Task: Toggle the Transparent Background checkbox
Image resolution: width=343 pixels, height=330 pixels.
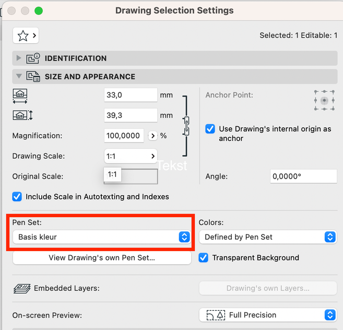Action: [x=204, y=257]
